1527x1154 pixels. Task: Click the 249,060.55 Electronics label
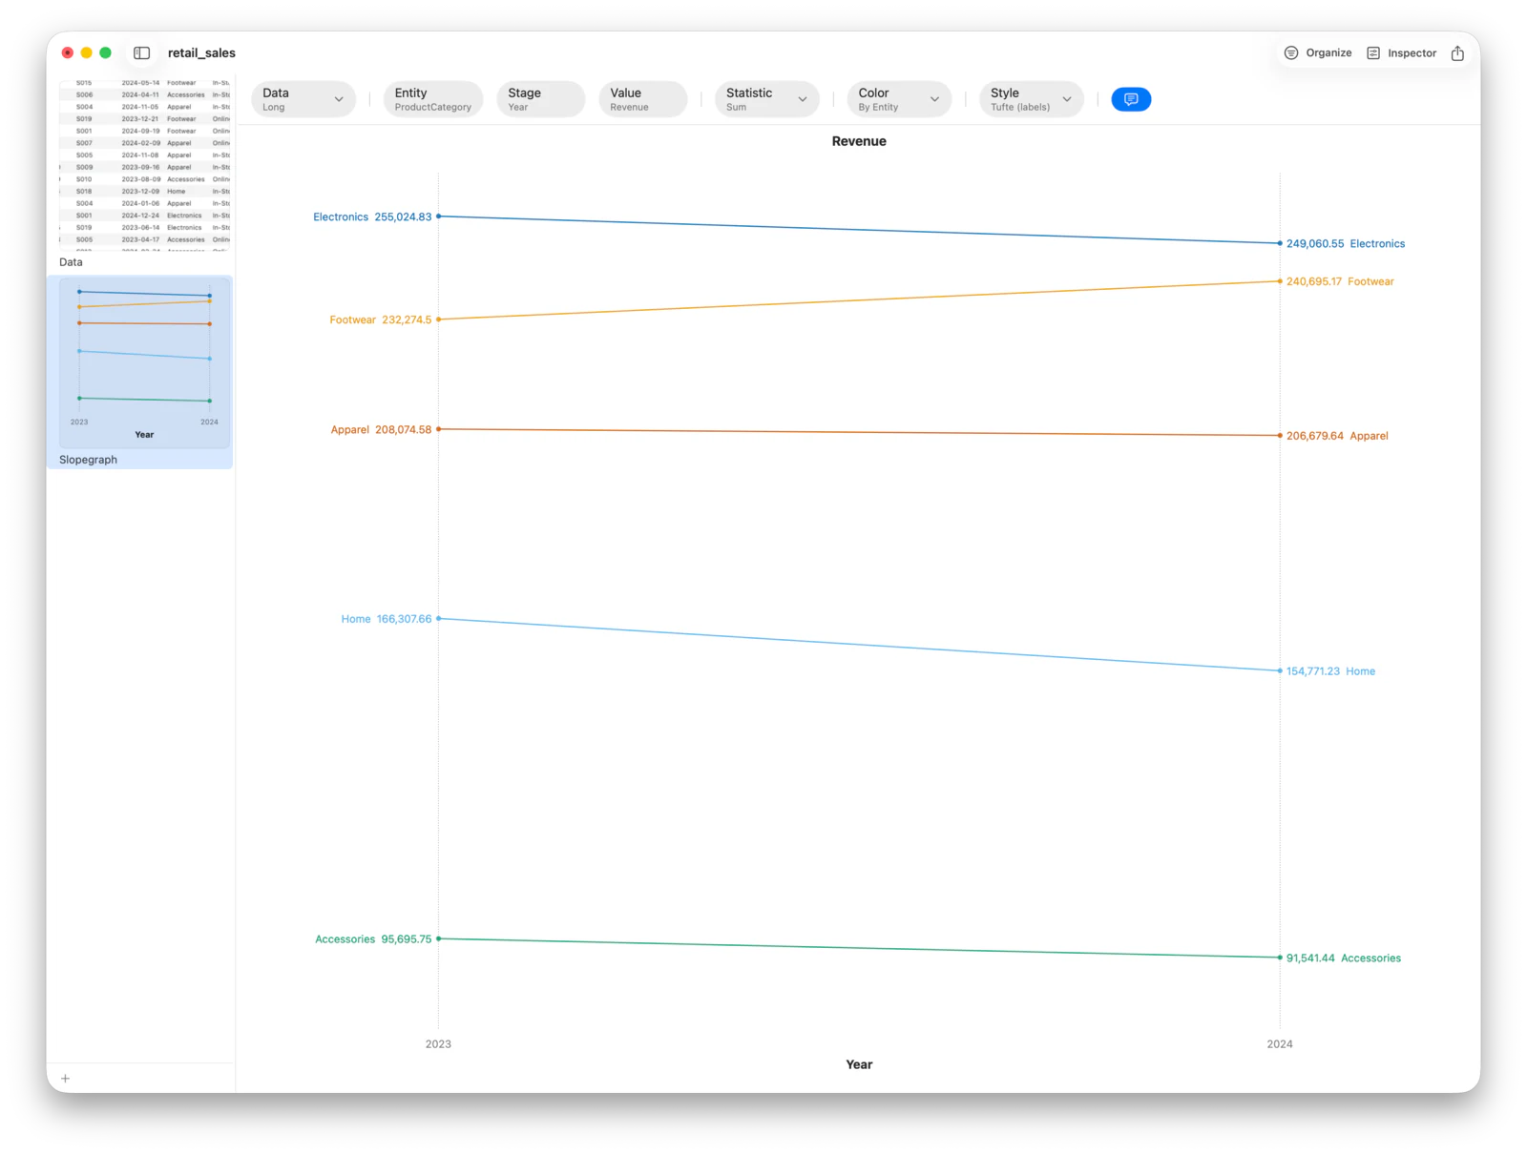[1346, 244]
